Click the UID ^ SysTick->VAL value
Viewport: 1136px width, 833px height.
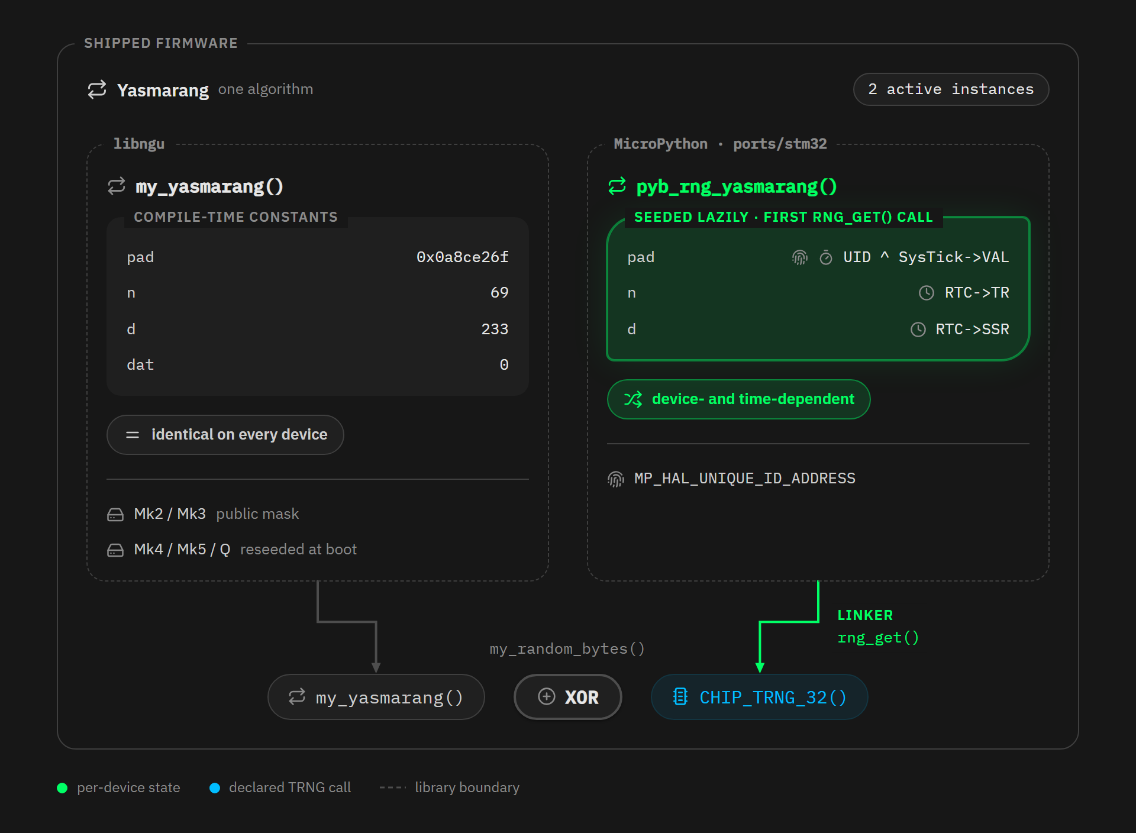[x=926, y=257]
